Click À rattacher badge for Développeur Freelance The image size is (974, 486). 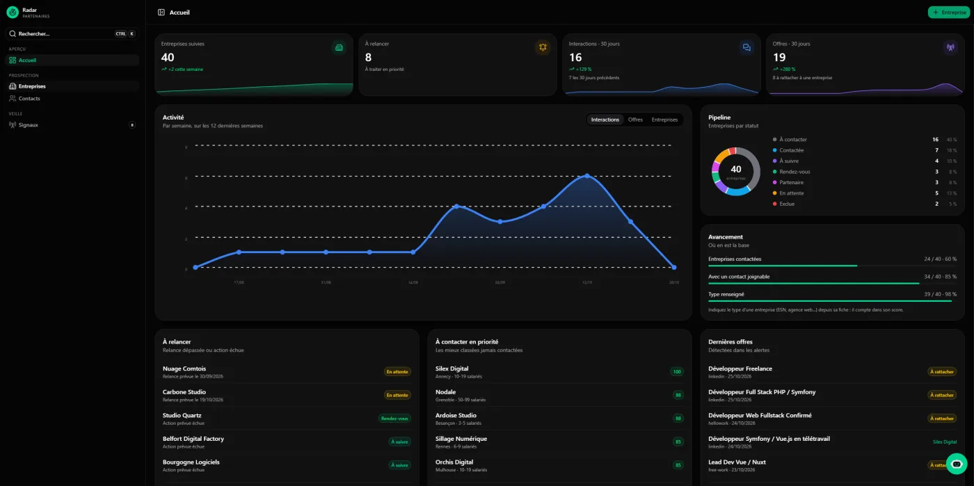coord(942,372)
